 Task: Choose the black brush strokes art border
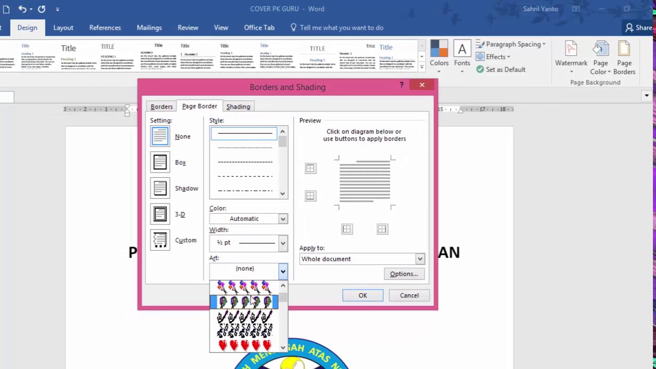point(244,317)
